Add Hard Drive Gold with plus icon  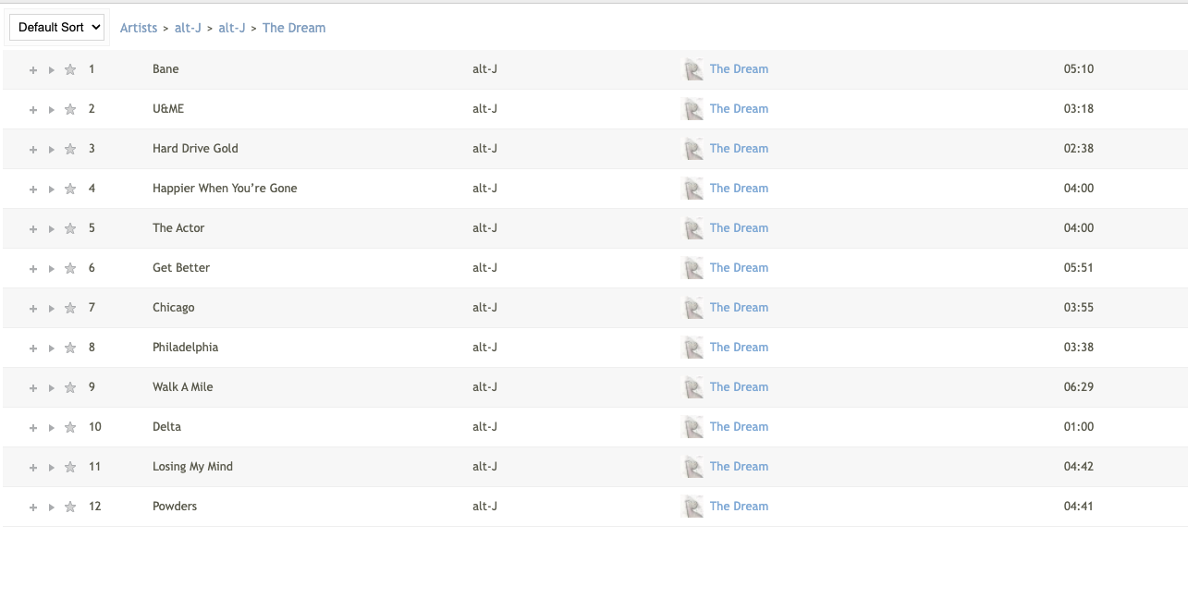33,150
